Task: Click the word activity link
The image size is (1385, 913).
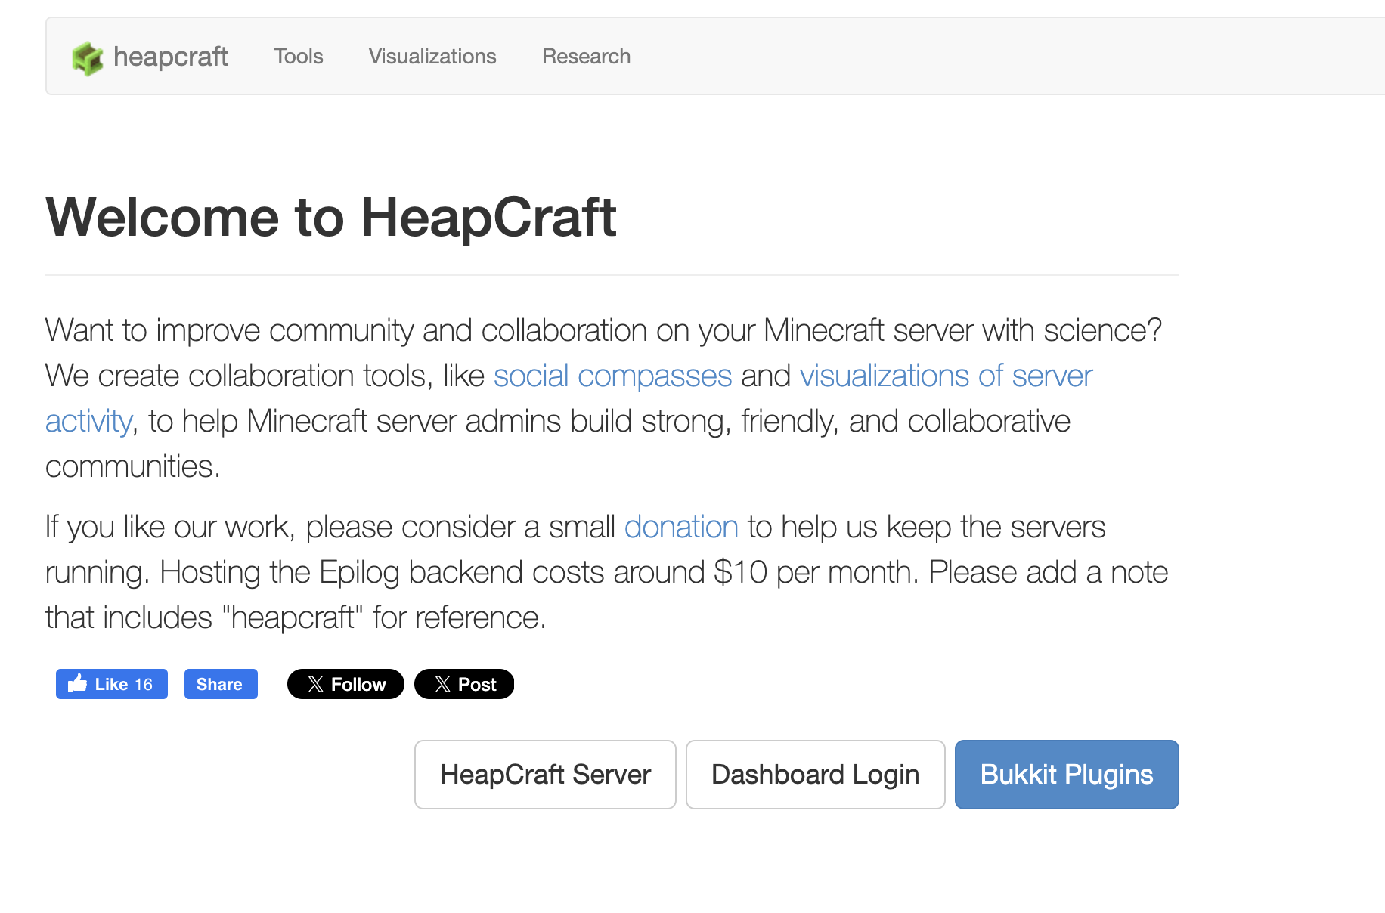Action: (88, 421)
